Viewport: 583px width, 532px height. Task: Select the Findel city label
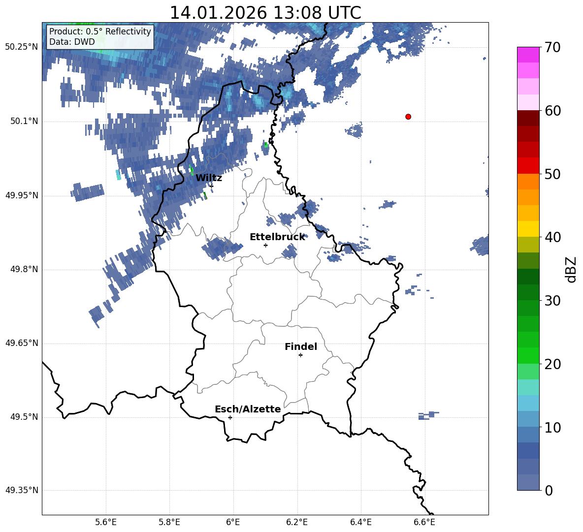(301, 346)
